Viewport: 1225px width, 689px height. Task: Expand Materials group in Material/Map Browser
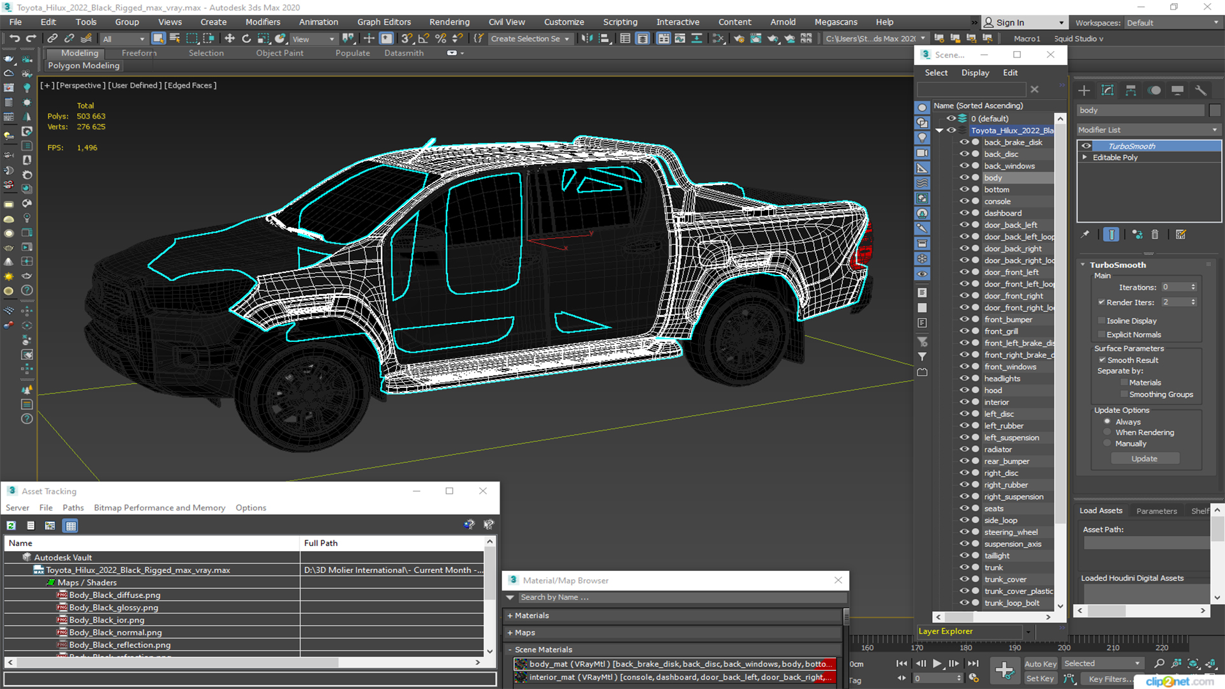(510, 616)
